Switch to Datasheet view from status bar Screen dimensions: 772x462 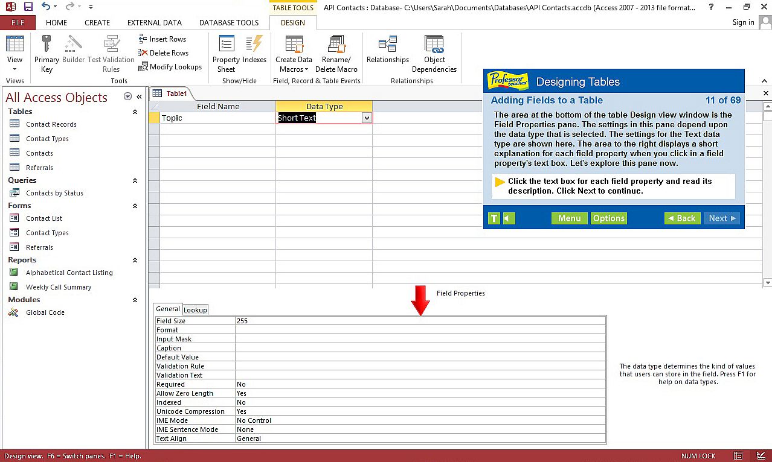[x=738, y=456]
